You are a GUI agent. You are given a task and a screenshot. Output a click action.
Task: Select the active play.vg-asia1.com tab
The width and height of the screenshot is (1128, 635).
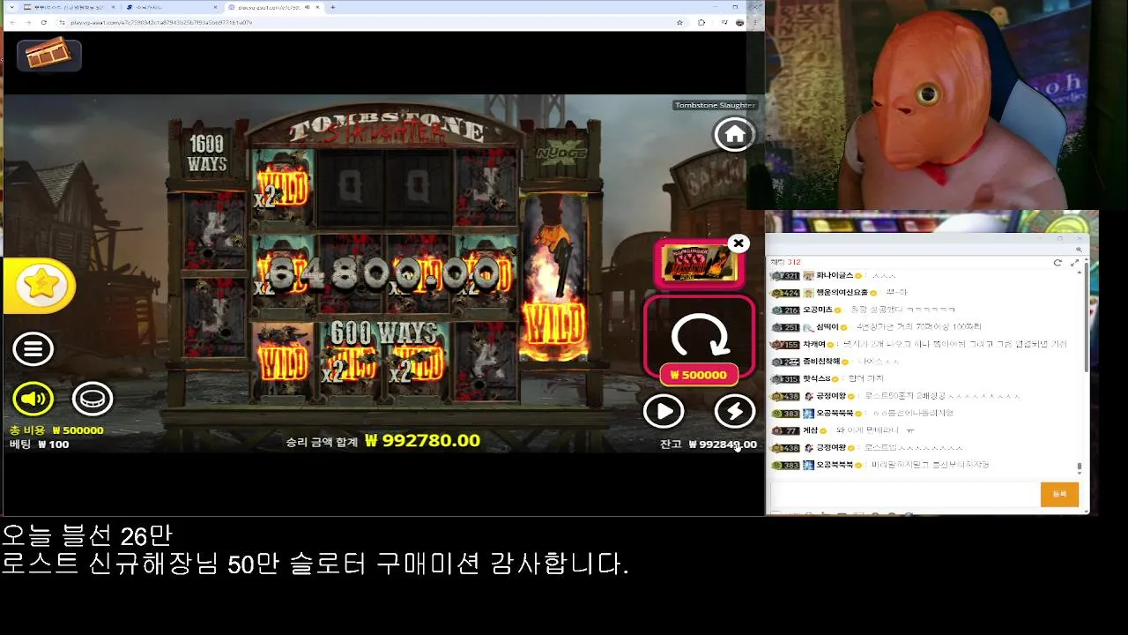click(x=275, y=7)
